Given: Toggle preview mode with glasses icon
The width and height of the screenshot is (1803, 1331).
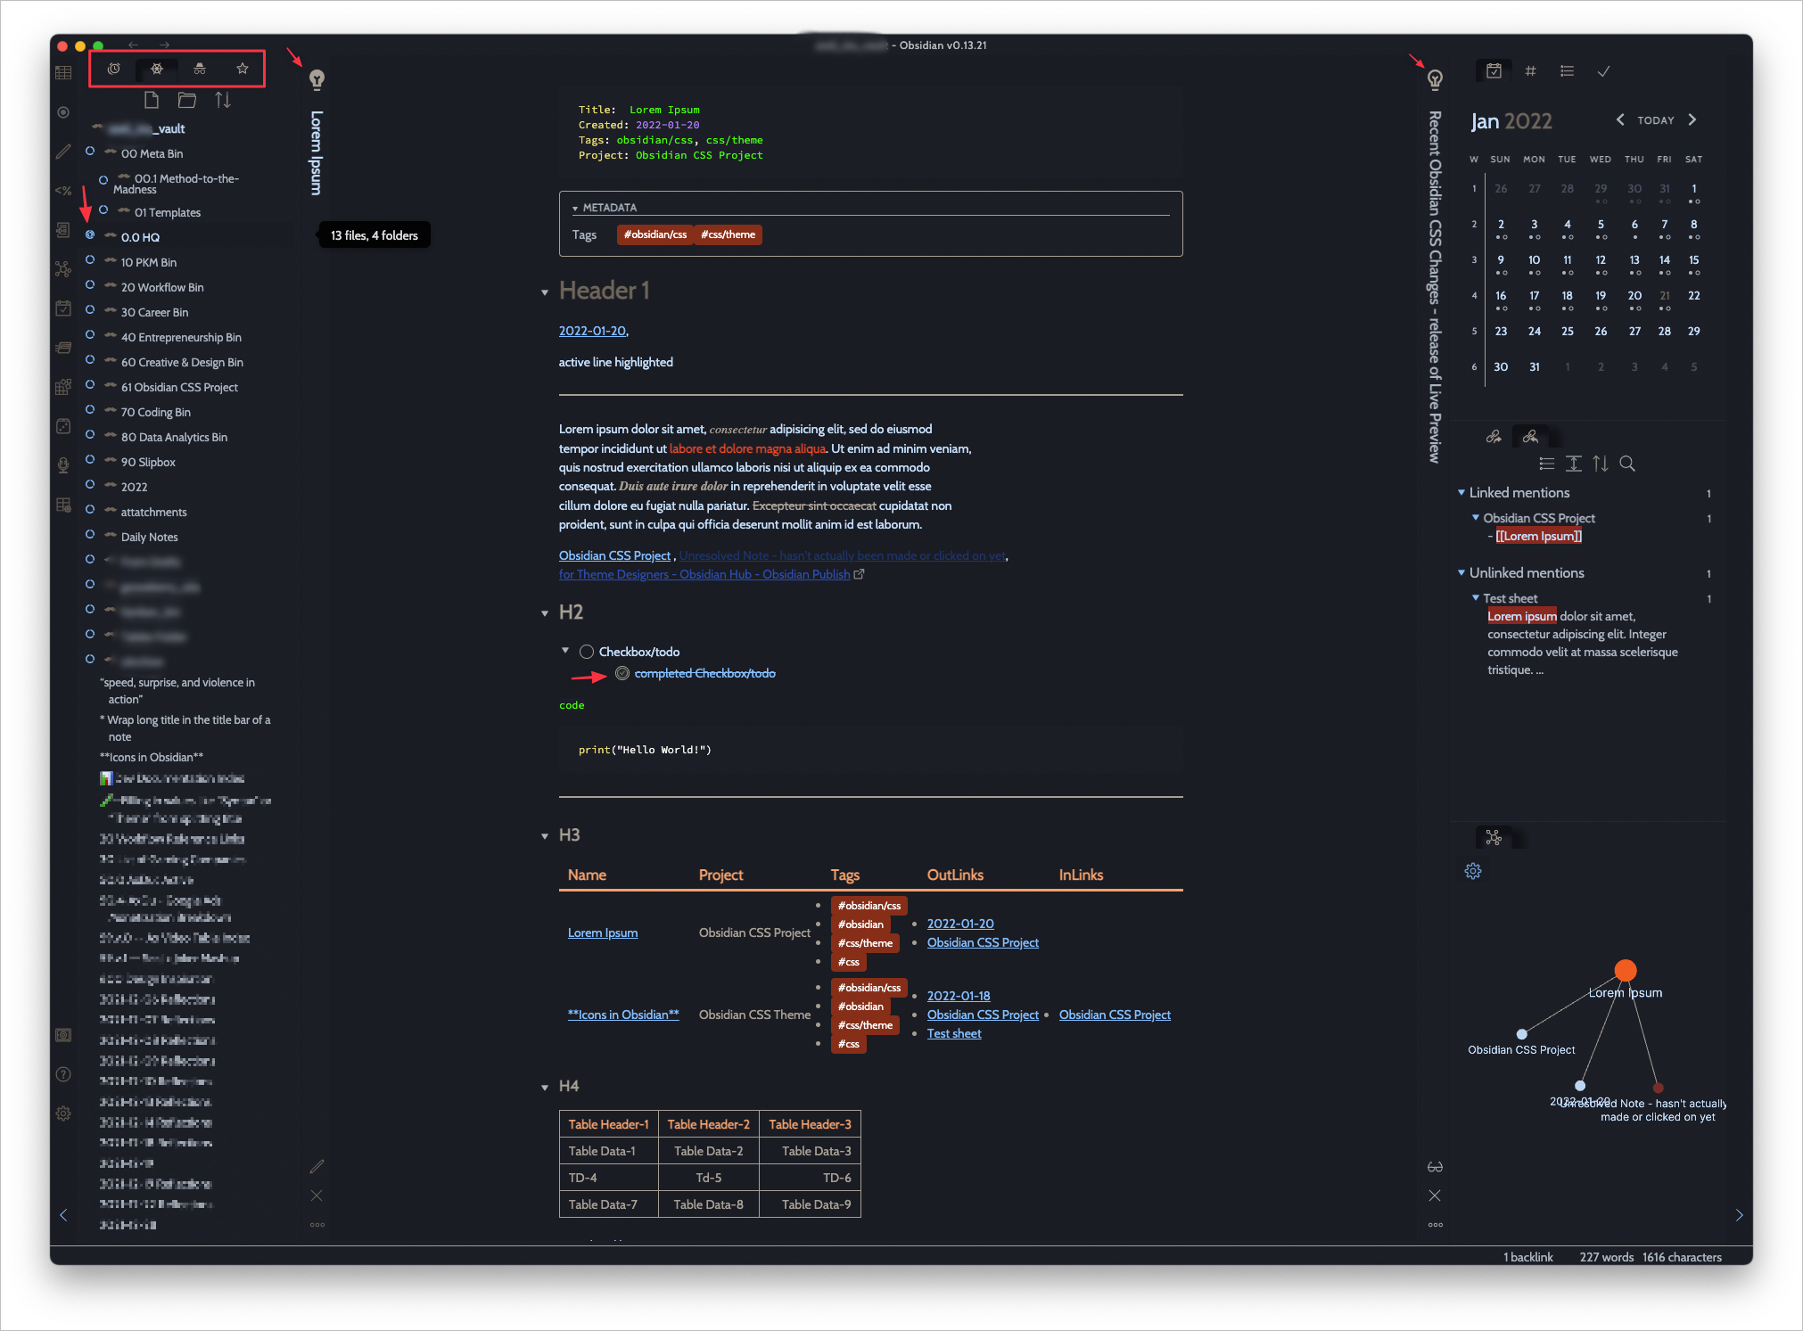Looking at the screenshot, I should (1435, 1167).
